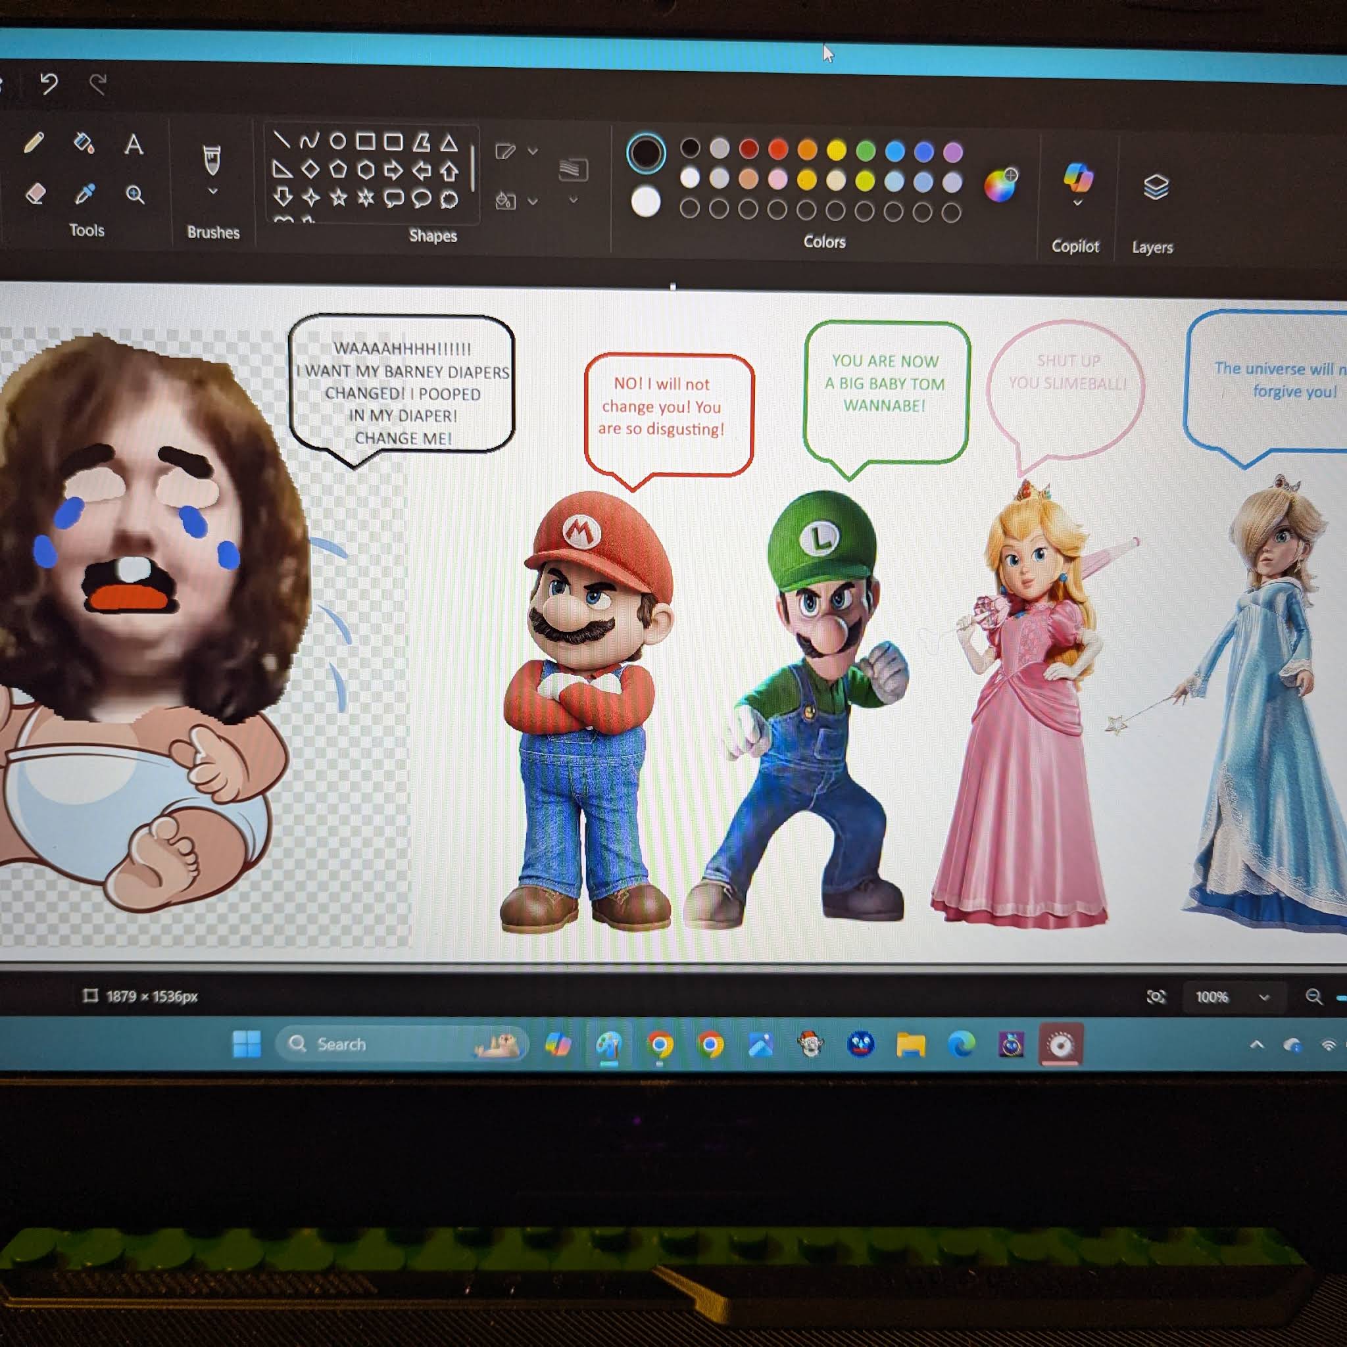Select the Pencil tool
1347x1347 pixels.
[34, 143]
